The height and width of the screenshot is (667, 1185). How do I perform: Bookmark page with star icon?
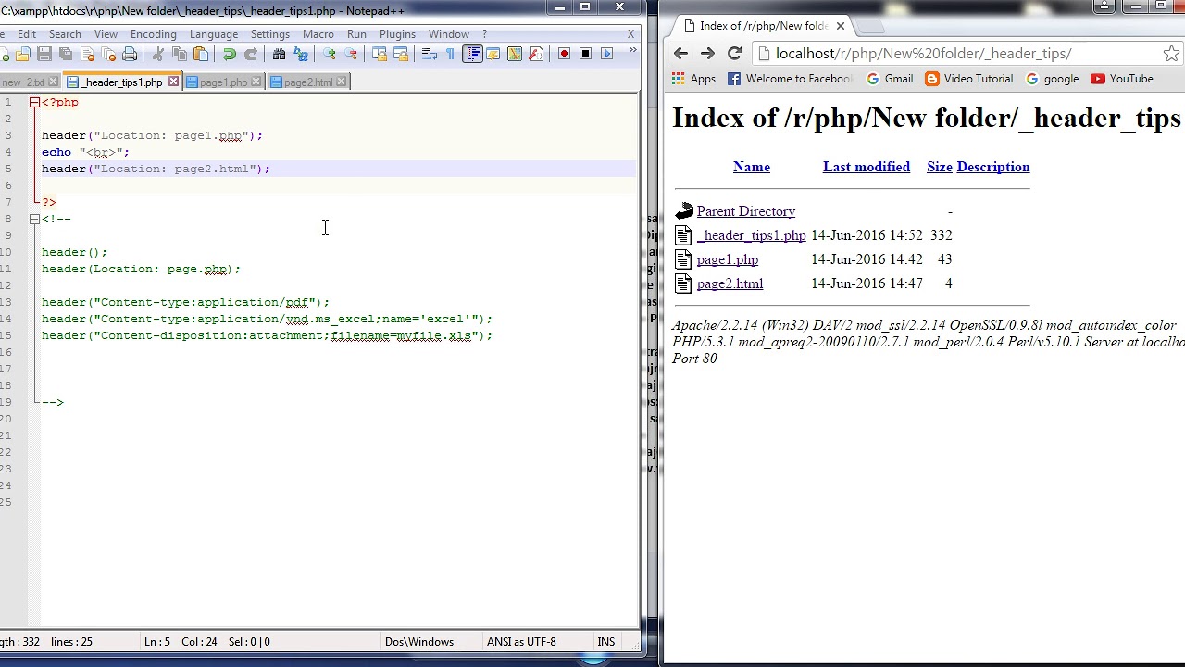pos(1171,54)
